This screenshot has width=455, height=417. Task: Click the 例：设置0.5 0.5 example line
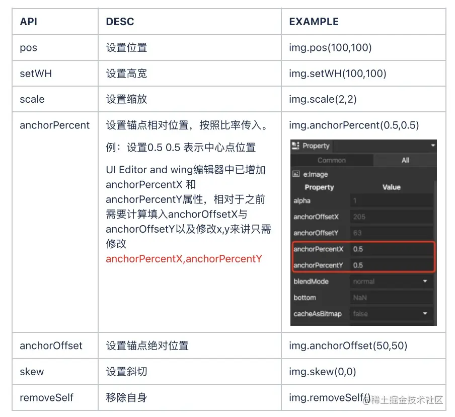point(181,148)
